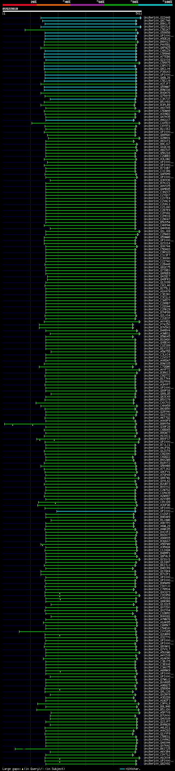Click the purple ~60% identity legend segment

[87, 5]
